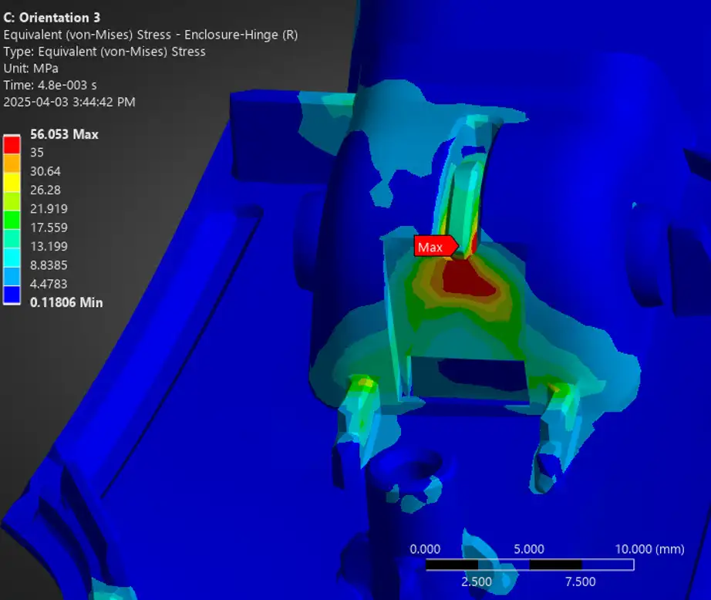Click the '0.000' scale label
The height and width of the screenshot is (600, 711).
point(425,549)
